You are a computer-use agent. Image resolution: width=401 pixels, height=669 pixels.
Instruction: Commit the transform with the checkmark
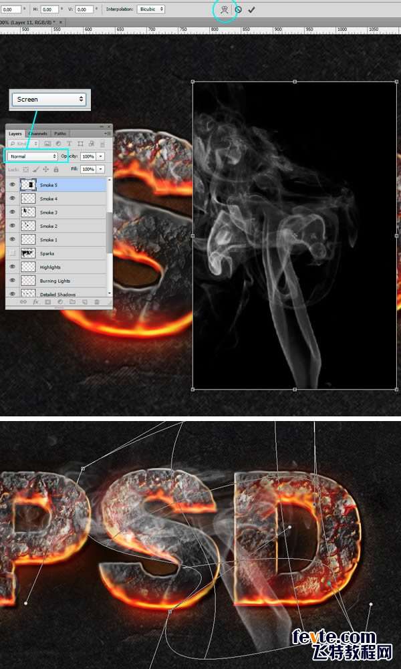tap(251, 9)
